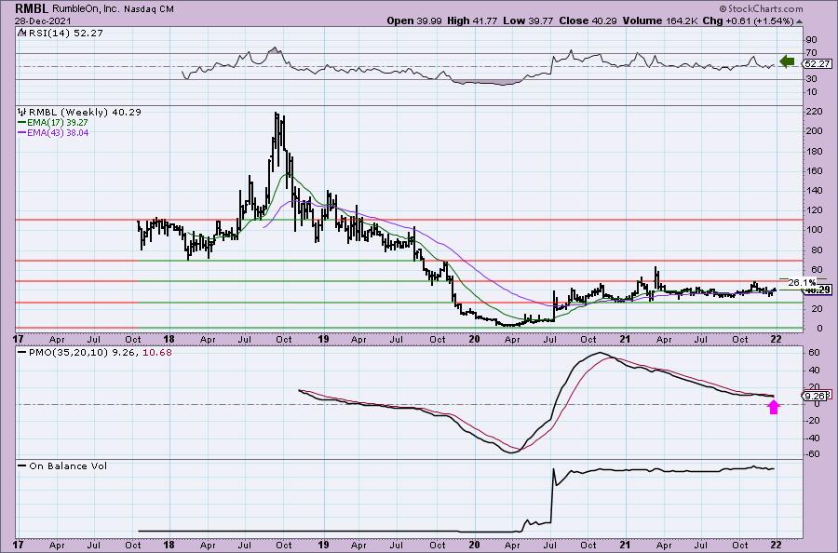Screen dimensions: 838x553
Task: Click the RSI(14) 52.27 indicator label
Action: click(64, 33)
